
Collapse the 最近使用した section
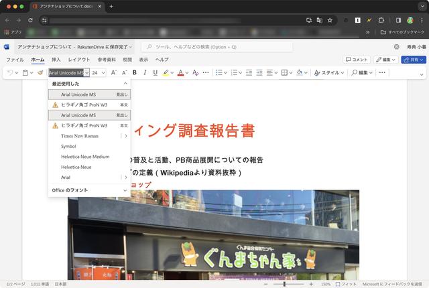(125, 84)
